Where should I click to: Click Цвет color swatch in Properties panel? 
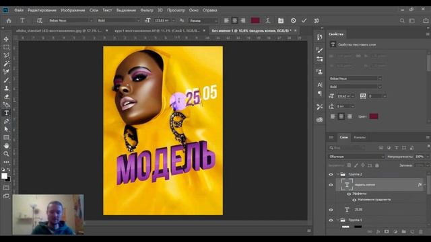coord(373,116)
